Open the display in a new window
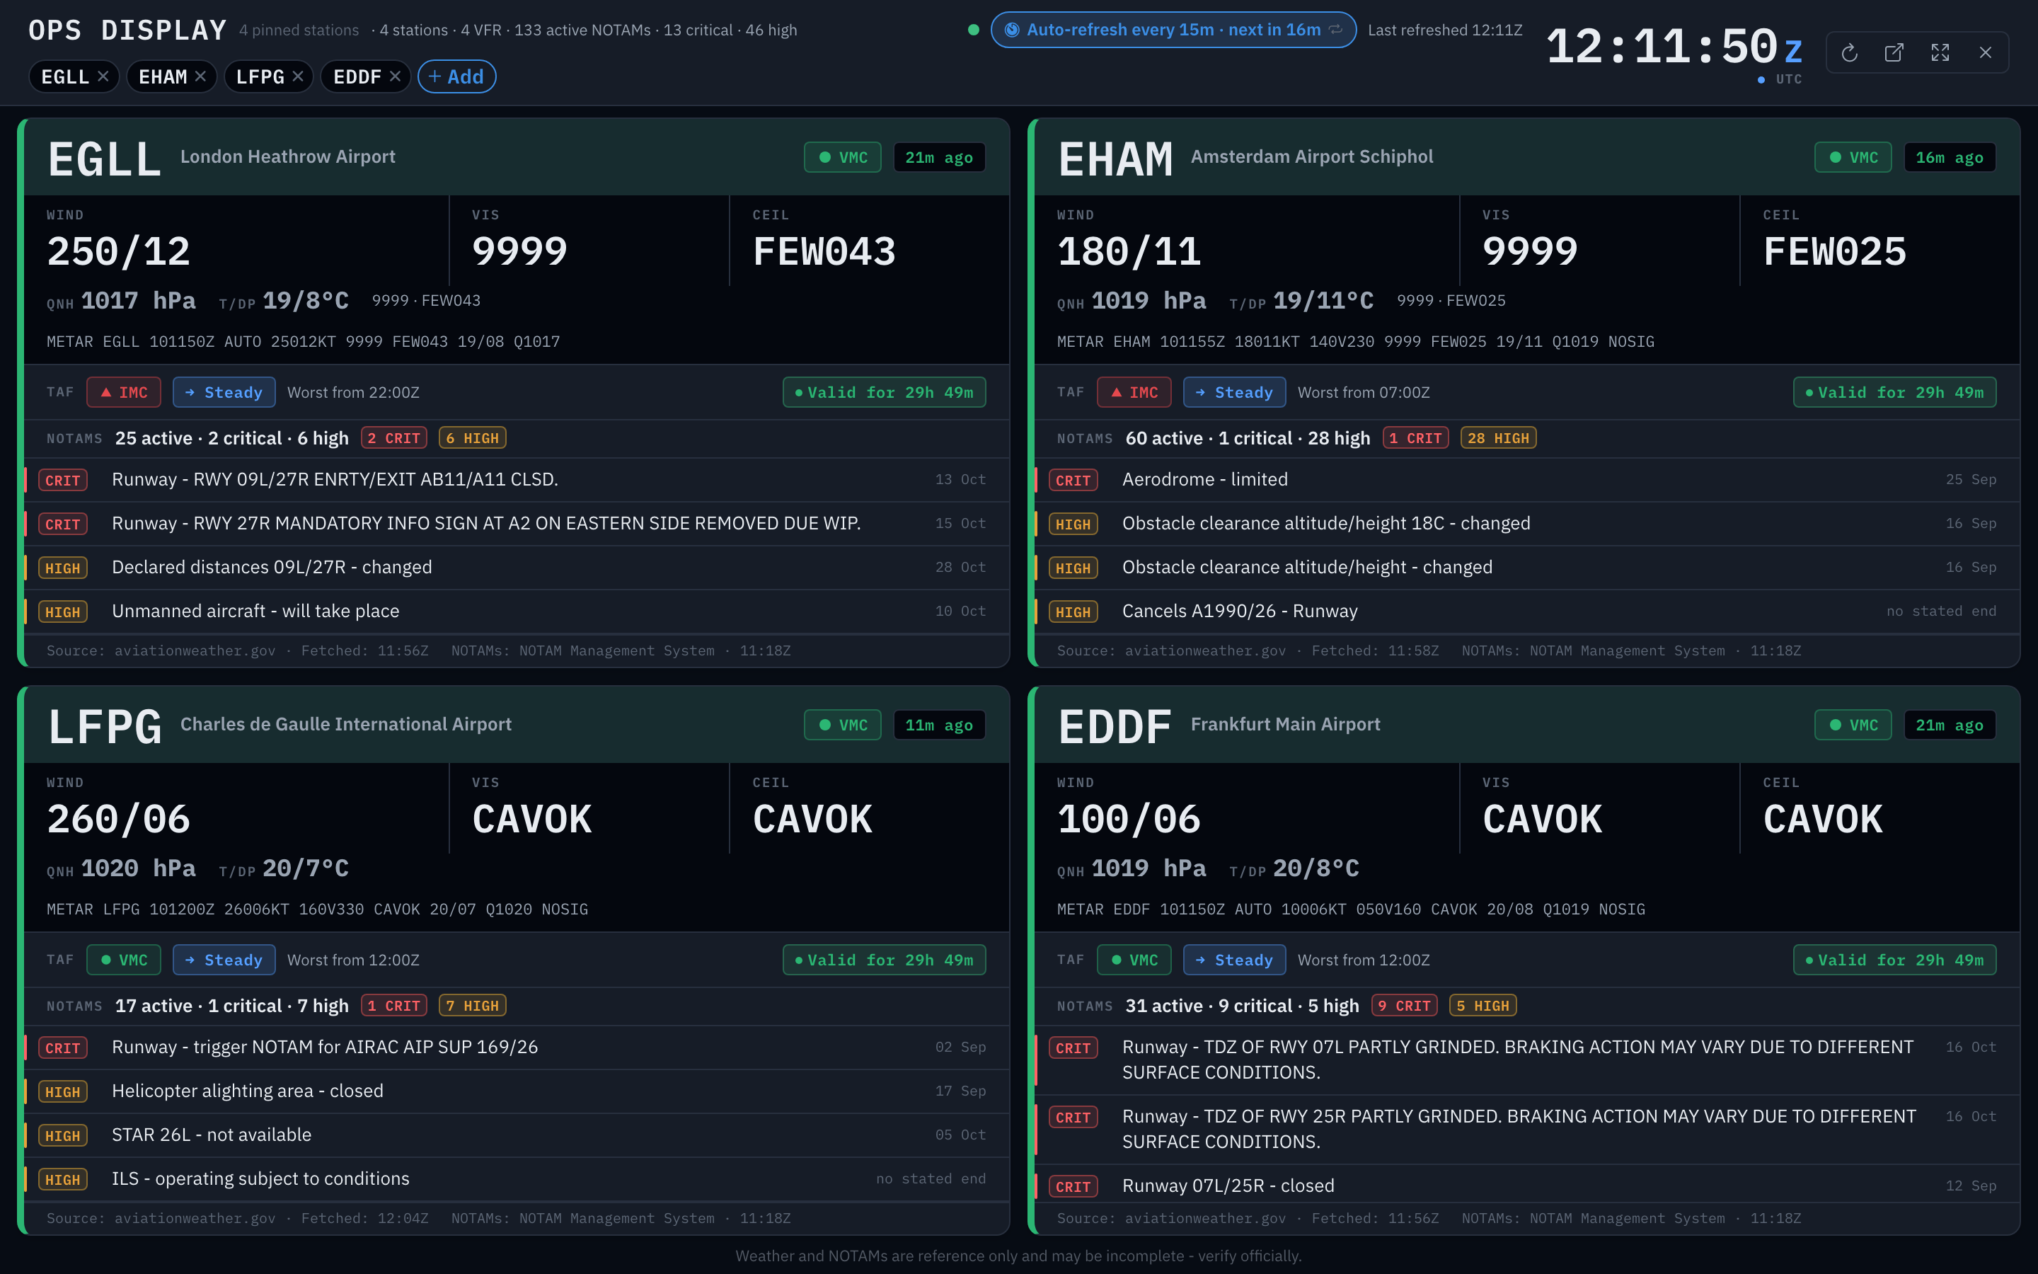The height and width of the screenshot is (1274, 2038). 1894,53
